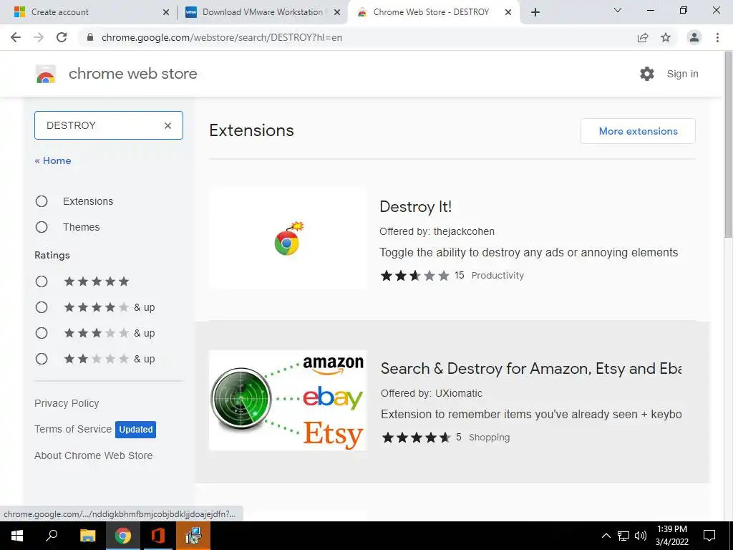Open network status tray icon
This screenshot has height=550, width=733.
coord(623,536)
